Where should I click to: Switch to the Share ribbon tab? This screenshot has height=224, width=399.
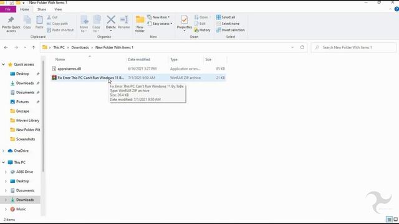(42, 9)
